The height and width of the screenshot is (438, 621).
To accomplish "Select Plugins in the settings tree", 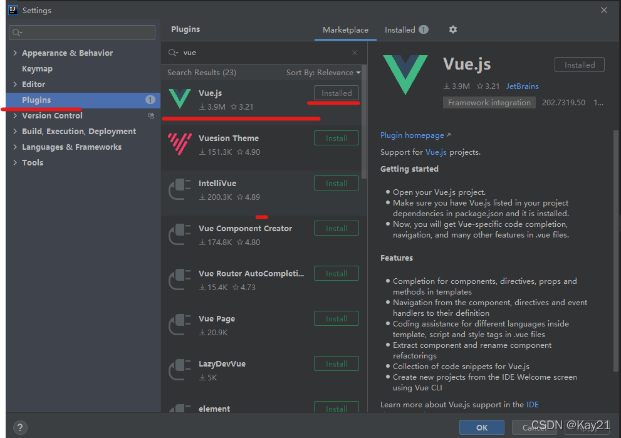I will click(x=83, y=100).
